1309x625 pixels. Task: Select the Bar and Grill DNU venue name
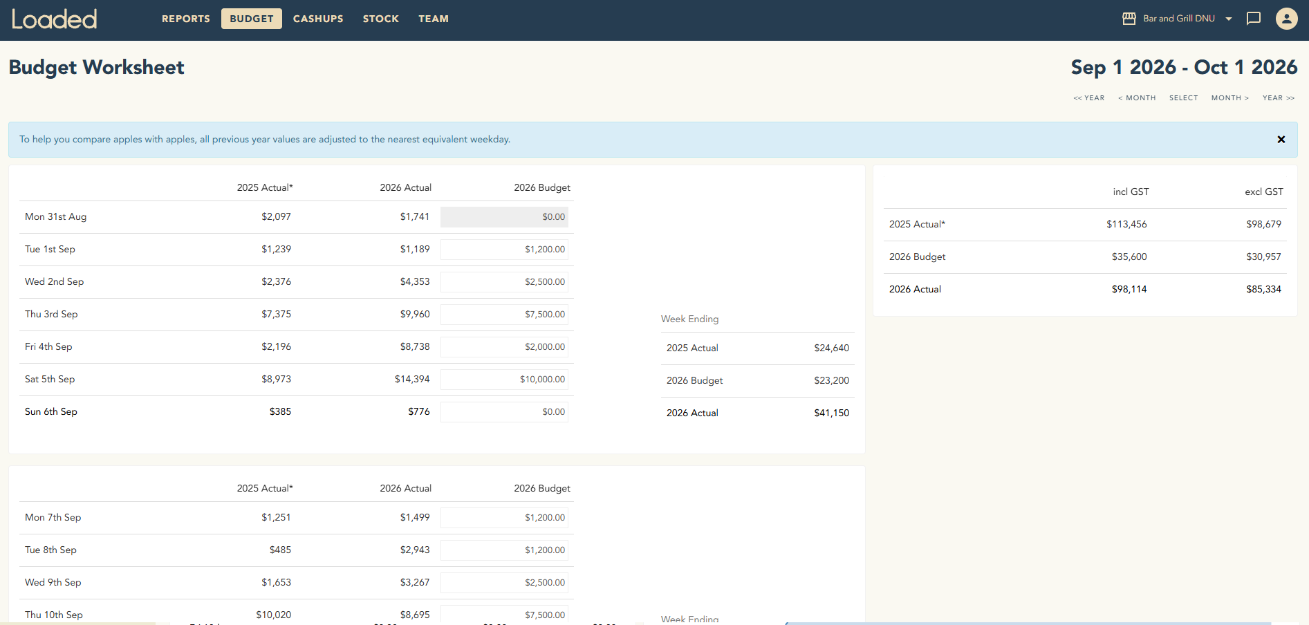point(1178,19)
